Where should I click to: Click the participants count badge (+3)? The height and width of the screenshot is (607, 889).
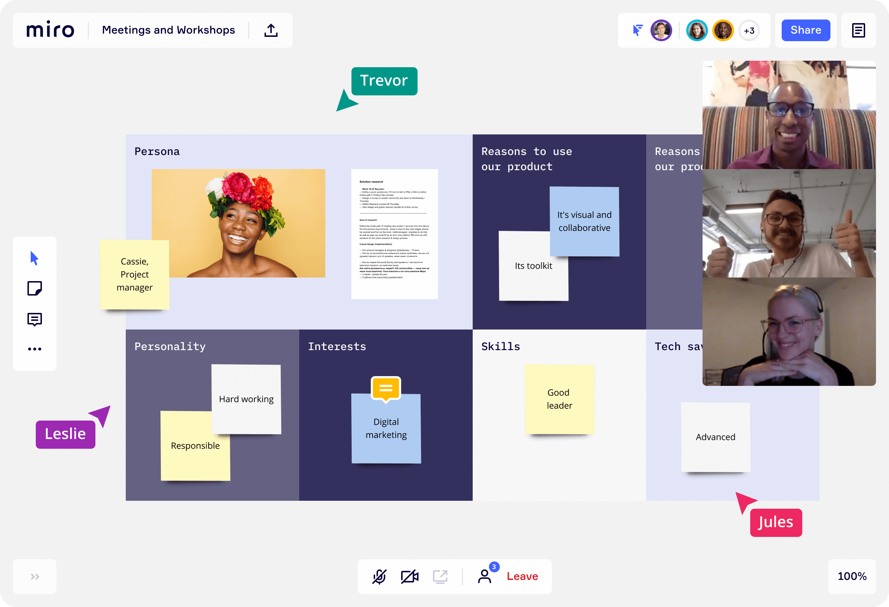point(748,30)
